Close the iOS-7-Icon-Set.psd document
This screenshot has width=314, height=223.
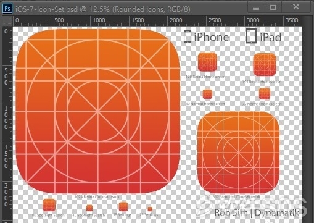(x=296, y=7)
